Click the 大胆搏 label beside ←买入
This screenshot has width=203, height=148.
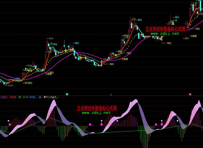(193, 36)
